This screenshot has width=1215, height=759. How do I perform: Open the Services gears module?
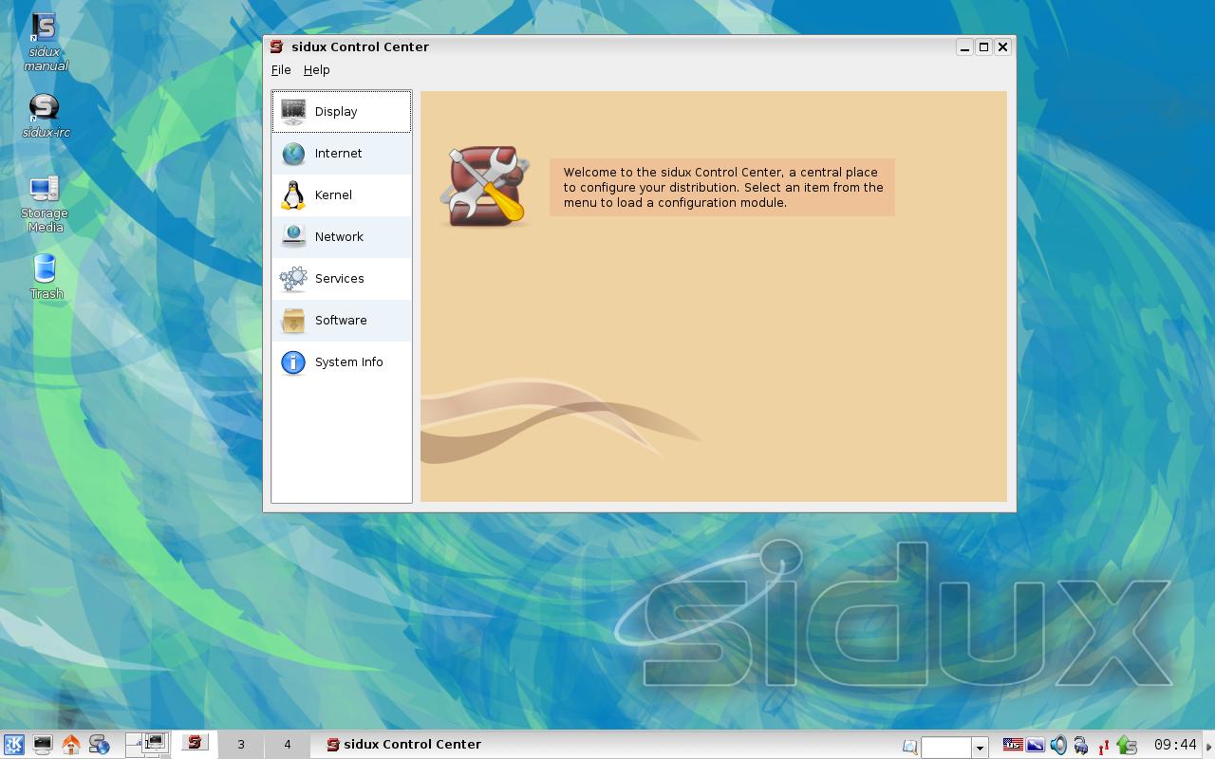coord(341,278)
